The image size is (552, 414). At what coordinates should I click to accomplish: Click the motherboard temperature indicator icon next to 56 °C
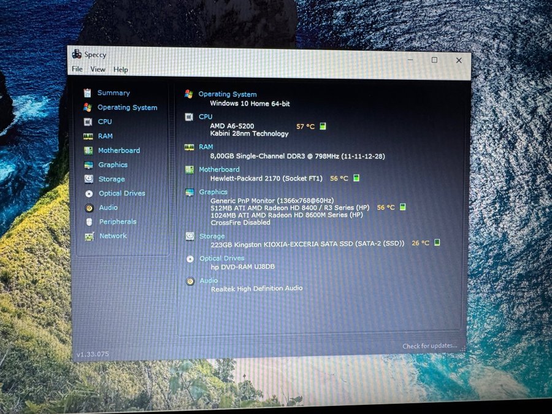click(356, 178)
